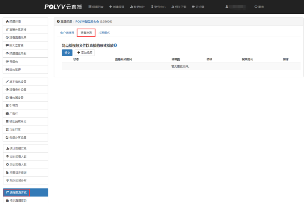This screenshot has width=305, height=203.
Task: Switch to 拉流模式 tab
Action: [x=104, y=33]
